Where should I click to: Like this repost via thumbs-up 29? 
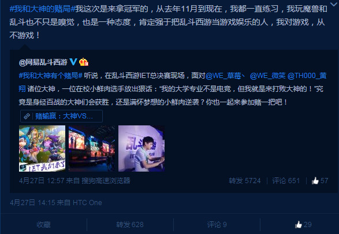tap(303, 225)
